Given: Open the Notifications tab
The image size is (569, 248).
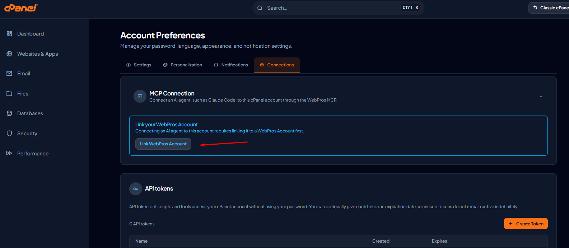Looking at the screenshot, I should pyautogui.click(x=231, y=65).
